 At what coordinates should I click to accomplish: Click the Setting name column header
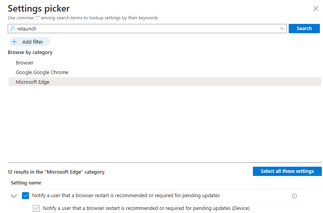click(x=26, y=183)
